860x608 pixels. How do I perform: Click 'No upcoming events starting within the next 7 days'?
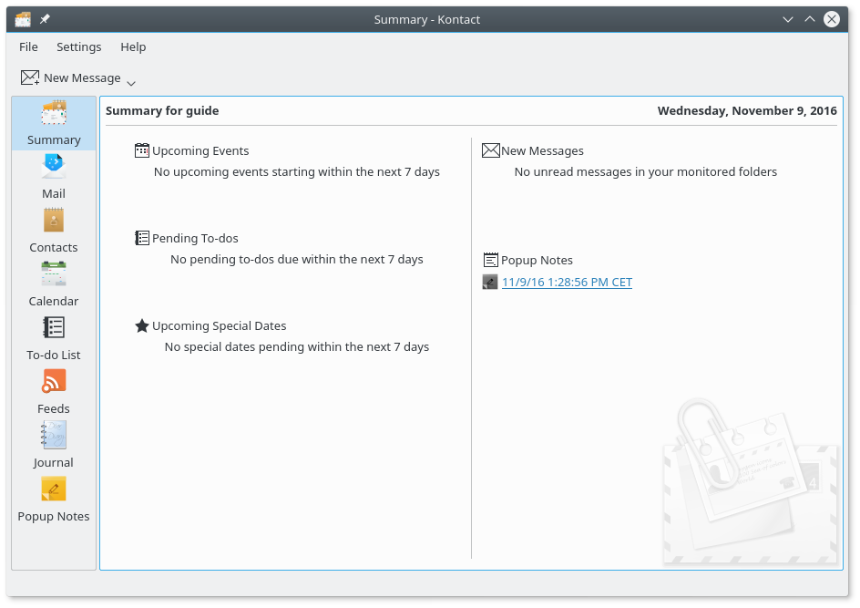pyautogui.click(x=297, y=171)
